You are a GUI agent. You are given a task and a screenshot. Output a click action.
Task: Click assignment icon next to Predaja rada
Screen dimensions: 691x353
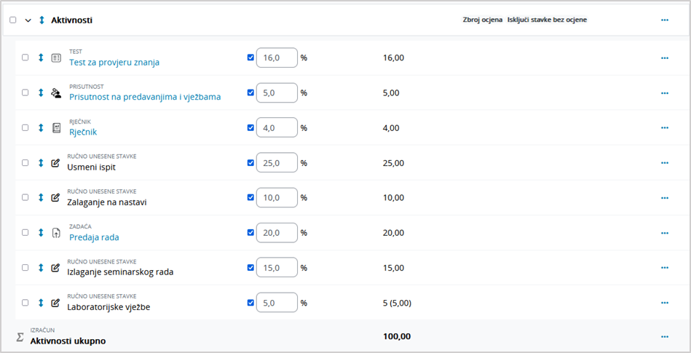(x=56, y=232)
